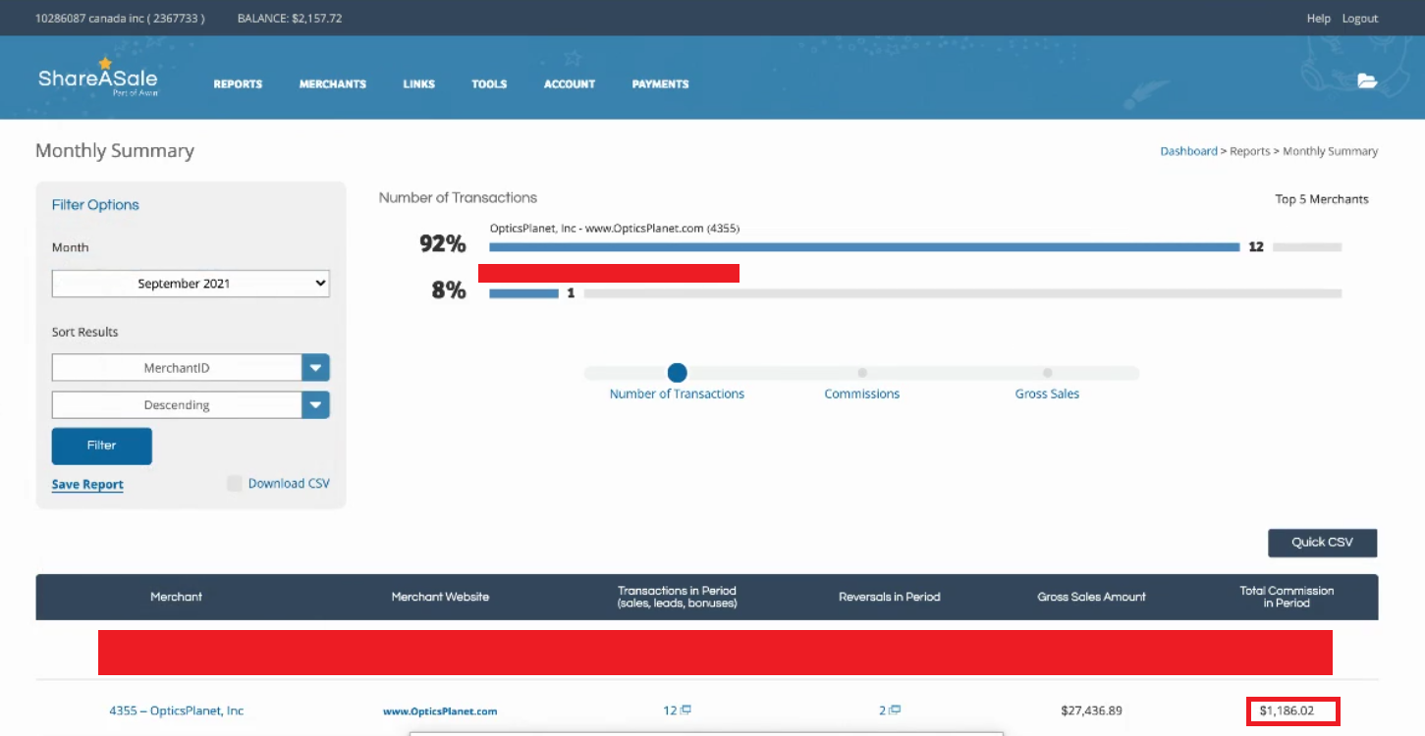Visit www.OpticsPlanet.com website link
1425x736 pixels.
440,711
